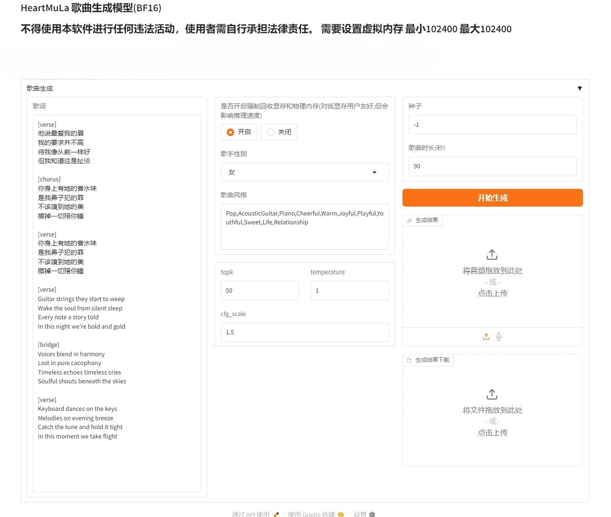Click the rocket icon next to 通过 API 使用
Image resolution: width=611 pixels, height=517 pixels.
pos(276,514)
